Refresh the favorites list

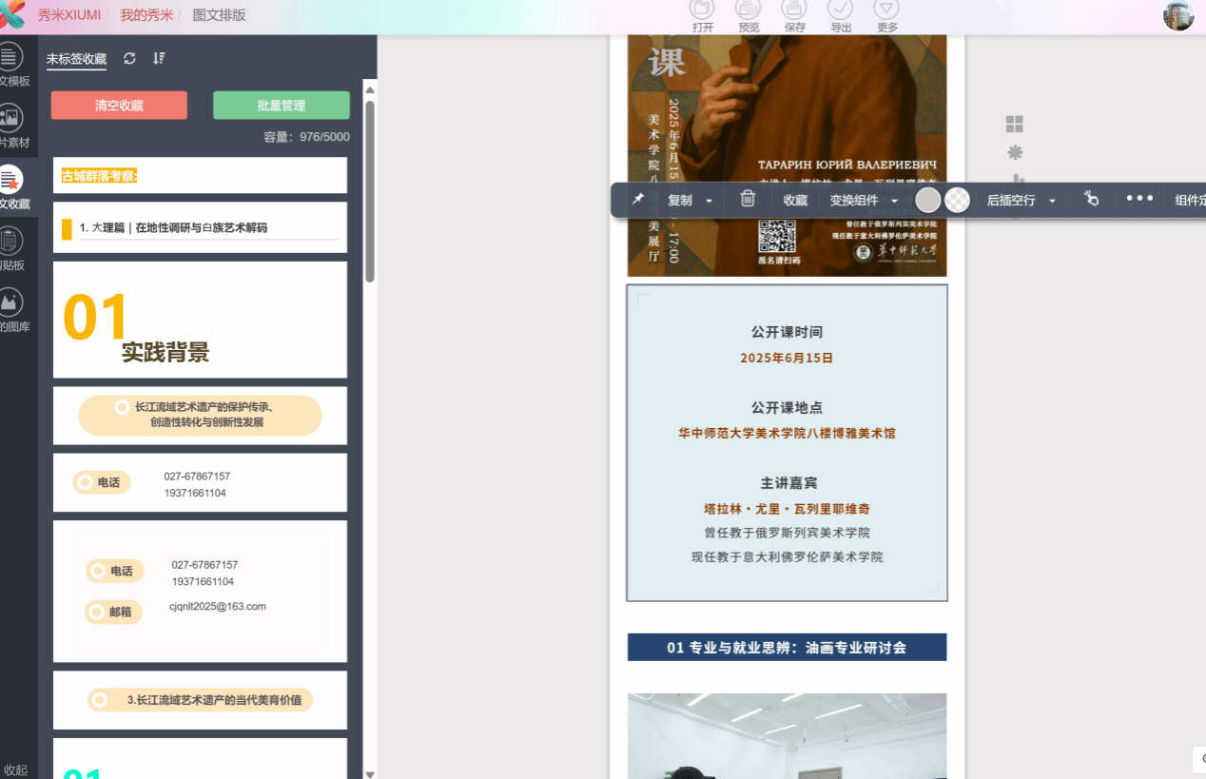(x=129, y=58)
